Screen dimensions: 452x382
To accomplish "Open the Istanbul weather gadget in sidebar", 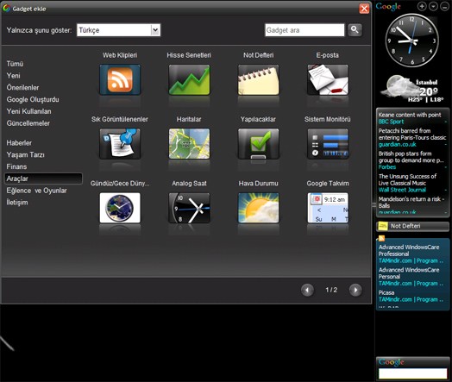I will pos(412,89).
